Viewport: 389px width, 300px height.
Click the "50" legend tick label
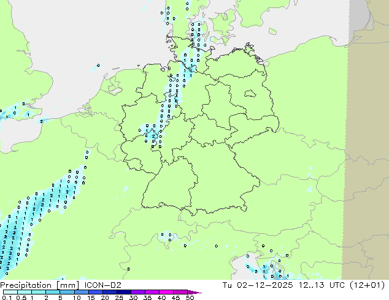coord(190,298)
